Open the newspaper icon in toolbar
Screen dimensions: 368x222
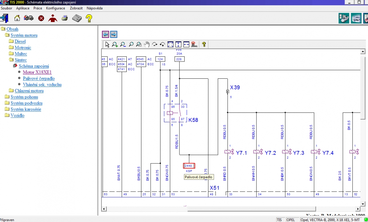coord(76,18)
